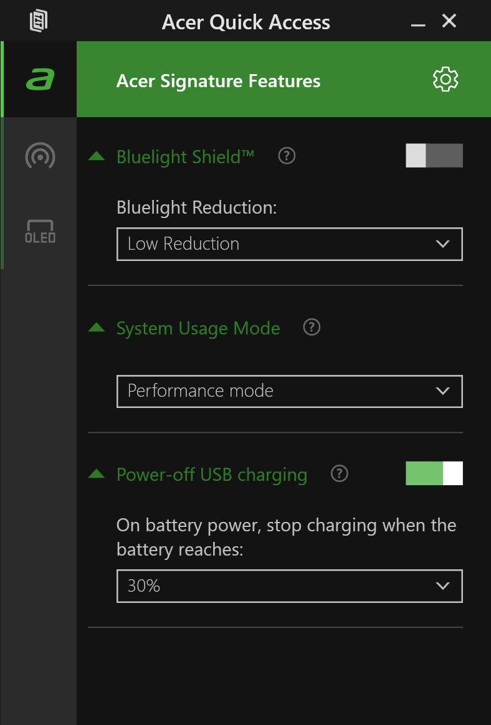The width and height of the screenshot is (491, 725).
Task: Click the System Usage Mode heading text
Action: pyautogui.click(x=198, y=328)
